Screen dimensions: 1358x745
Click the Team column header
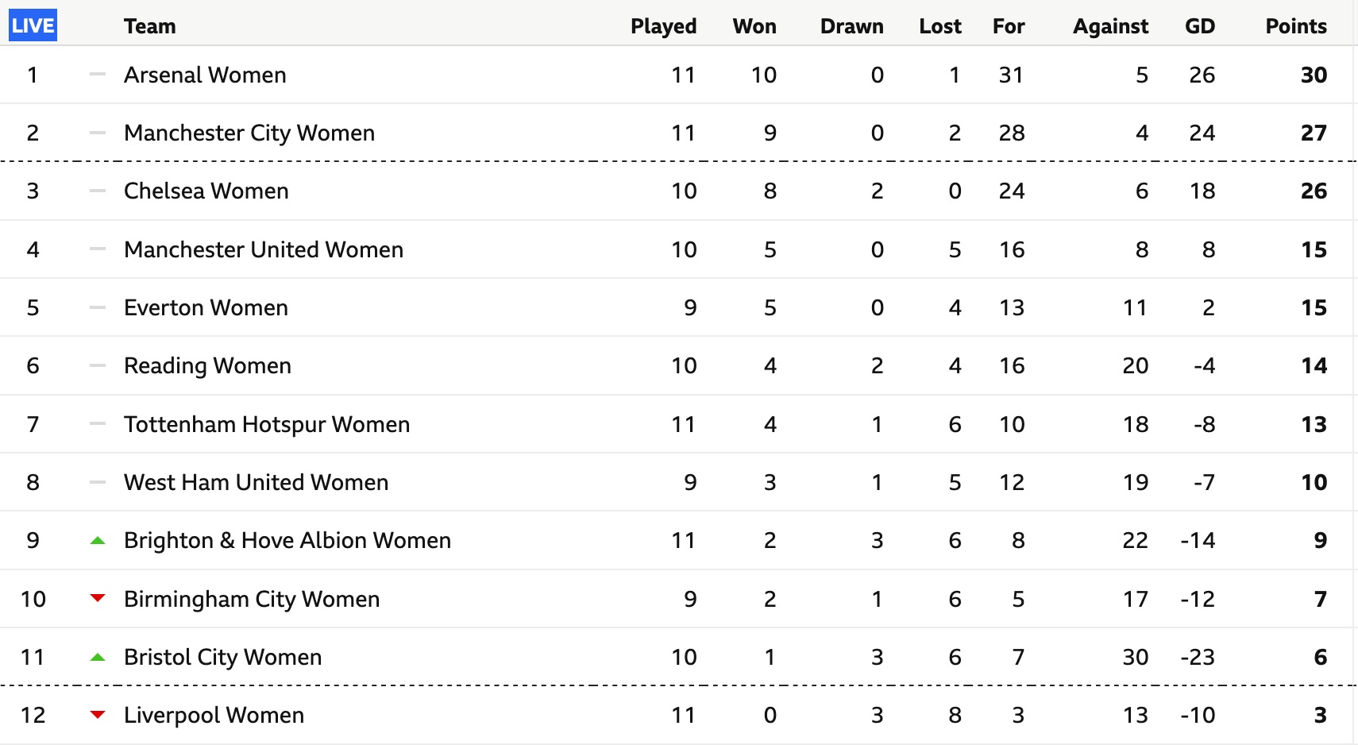pyautogui.click(x=149, y=26)
